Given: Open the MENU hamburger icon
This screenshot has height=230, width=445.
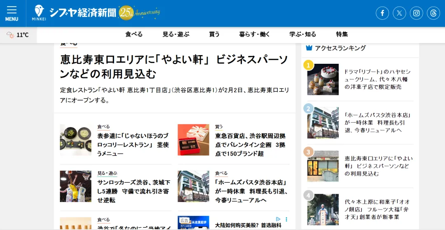Looking at the screenshot, I should click(x=12, y=13).
